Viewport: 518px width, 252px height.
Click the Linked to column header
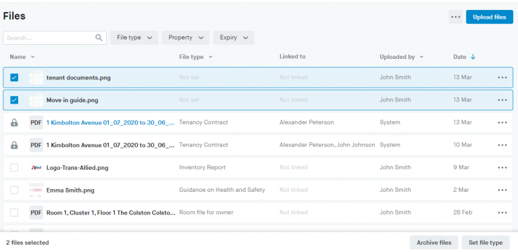pyautogui.click(x=292, y=56)
